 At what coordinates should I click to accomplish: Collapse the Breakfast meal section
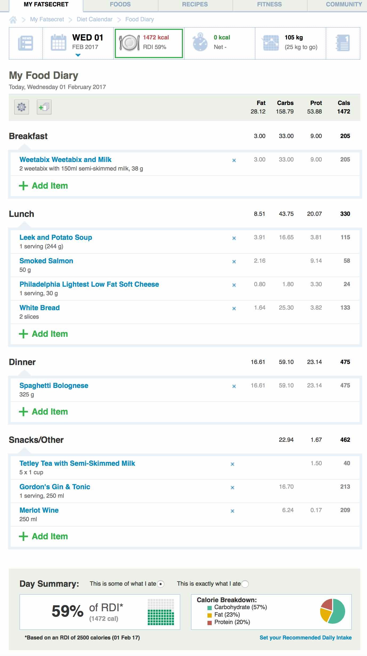coord(28,136)
